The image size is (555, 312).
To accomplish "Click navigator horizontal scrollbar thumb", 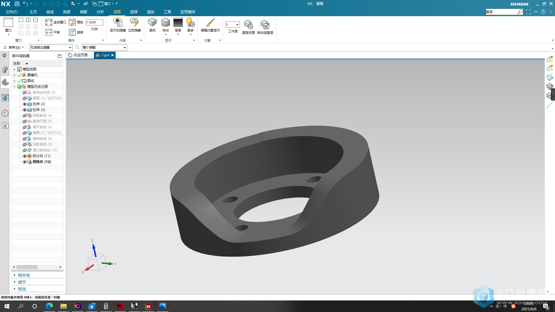I will (27, 267).
